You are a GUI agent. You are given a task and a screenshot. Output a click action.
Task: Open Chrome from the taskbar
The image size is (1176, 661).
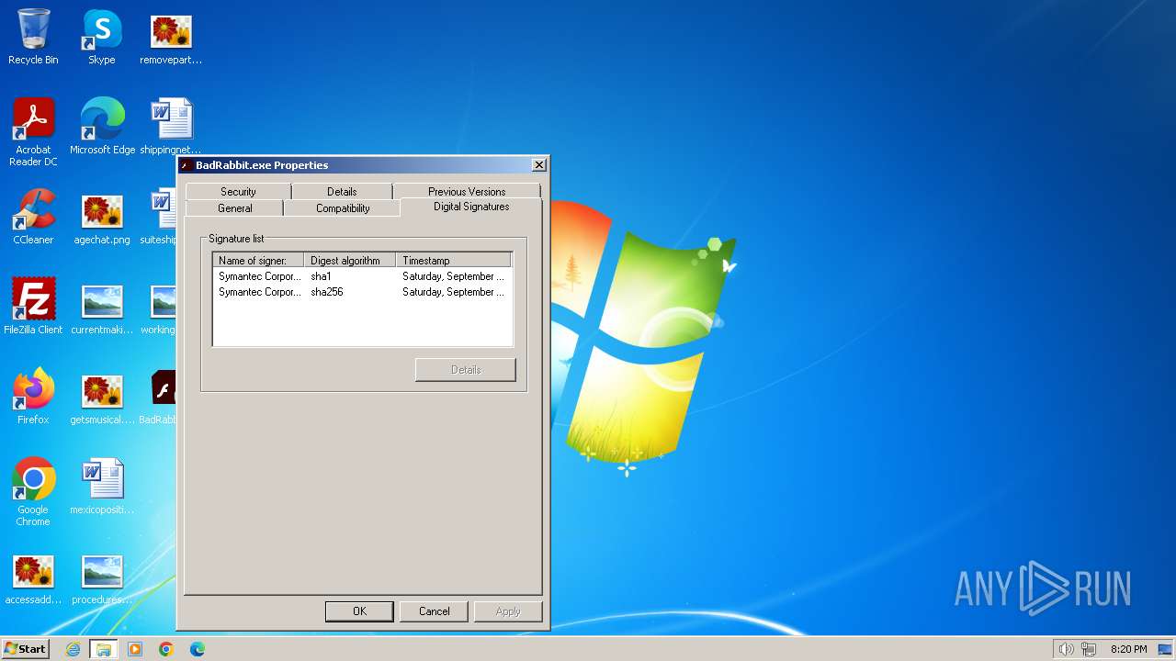[166, 649]
